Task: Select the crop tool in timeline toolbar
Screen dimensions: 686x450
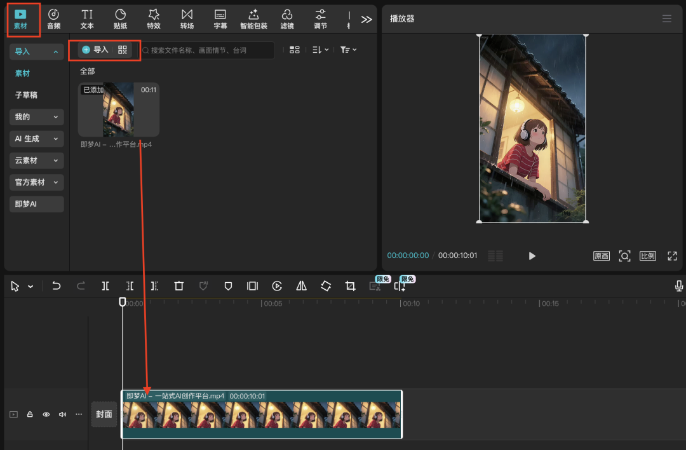Action: (x=350, y=287)
